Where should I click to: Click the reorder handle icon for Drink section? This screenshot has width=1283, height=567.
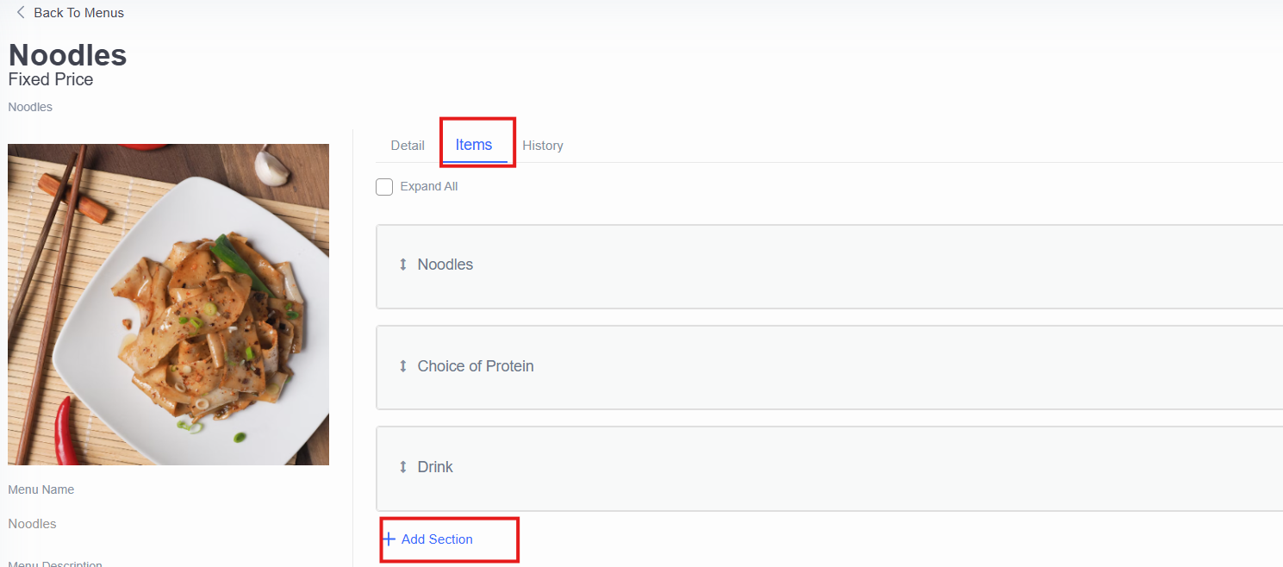402,467
